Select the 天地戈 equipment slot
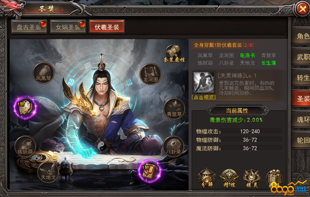Image resolution: width=310 pixels, height=197 pixels. (x=48, y=172)
